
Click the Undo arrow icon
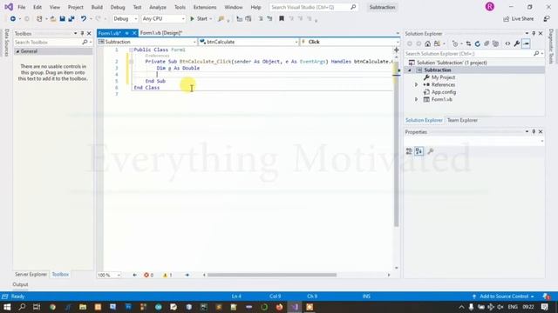point(84,19)
